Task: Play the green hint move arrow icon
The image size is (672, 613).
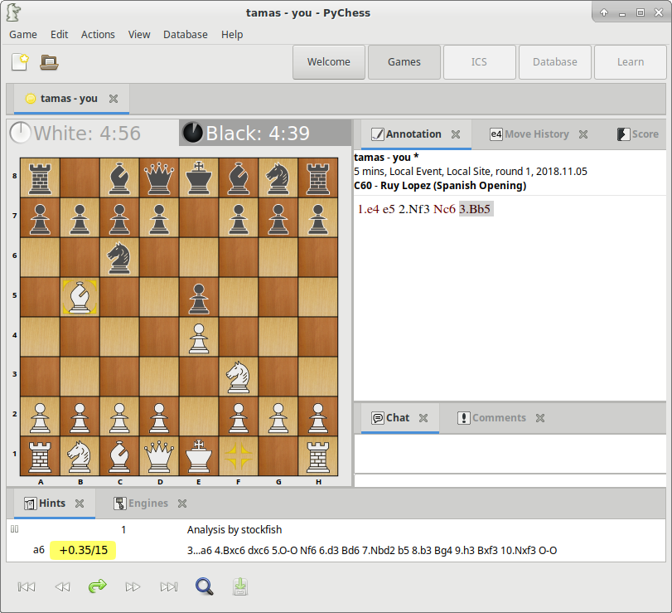Action: pos(98,586)
